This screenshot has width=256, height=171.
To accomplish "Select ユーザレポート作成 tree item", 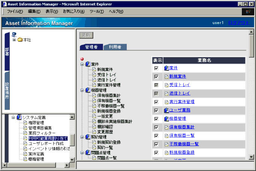I will (x=46, y=143).
